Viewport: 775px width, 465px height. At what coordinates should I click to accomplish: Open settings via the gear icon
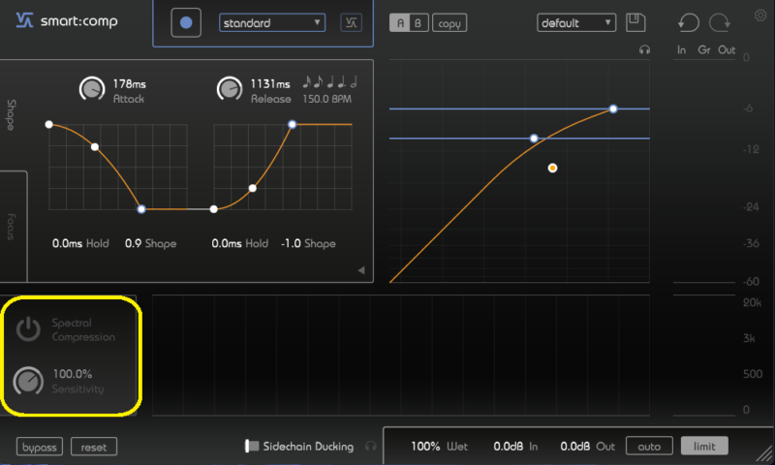click(x=759, y=15)
